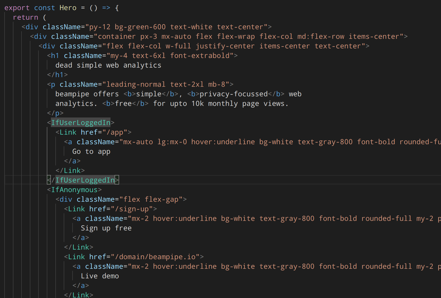Click the 'dead simple web analytics' heading text

[x=108, y=65]
